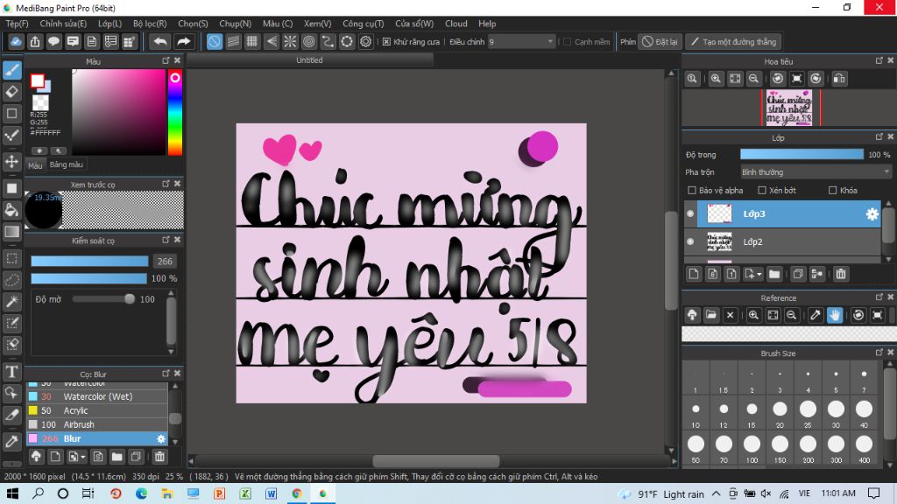Open Google Chrome from the taskbar
Screen dimensions: 897x504
point(297,493)
